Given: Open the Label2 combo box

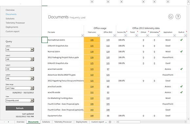Looking at the screenshot, I should click(x=20, y=59).
